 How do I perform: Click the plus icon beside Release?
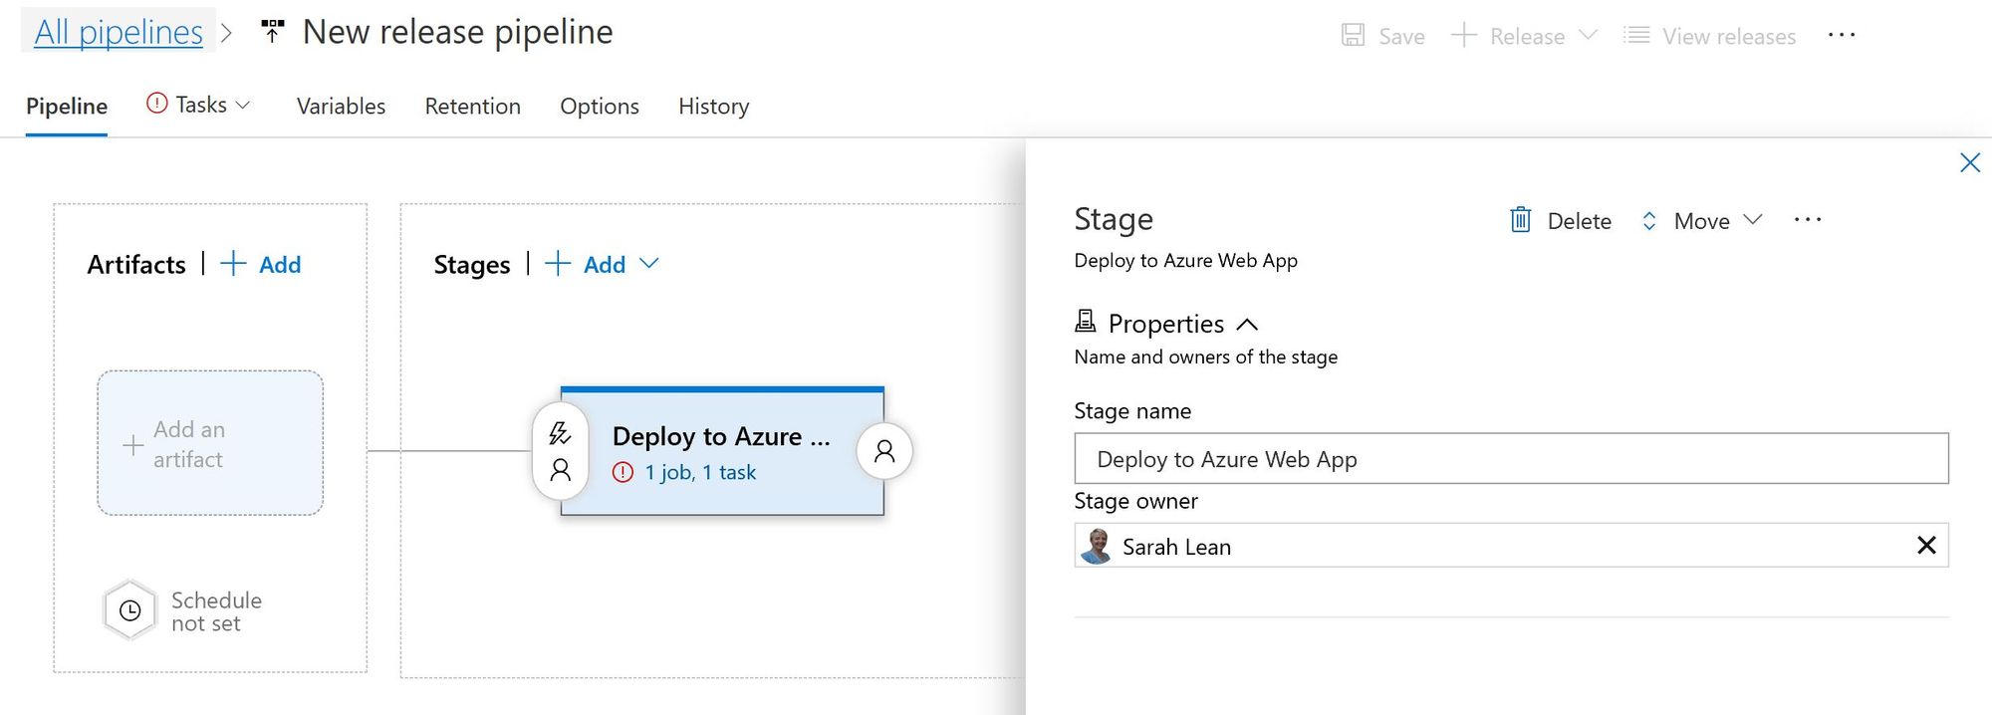1463,36
